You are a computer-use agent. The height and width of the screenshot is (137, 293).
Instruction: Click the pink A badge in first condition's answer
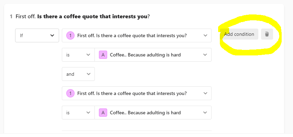click(103, 55)
